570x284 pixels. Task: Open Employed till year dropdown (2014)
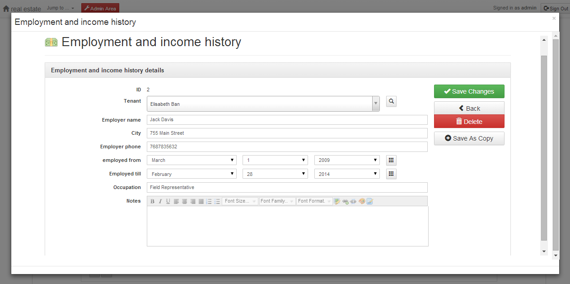[x=347, y=174]
